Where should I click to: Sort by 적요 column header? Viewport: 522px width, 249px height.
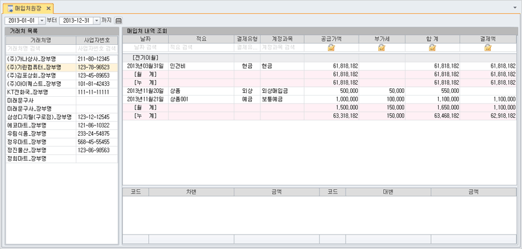pyautogui.click(x=201, y=39)
